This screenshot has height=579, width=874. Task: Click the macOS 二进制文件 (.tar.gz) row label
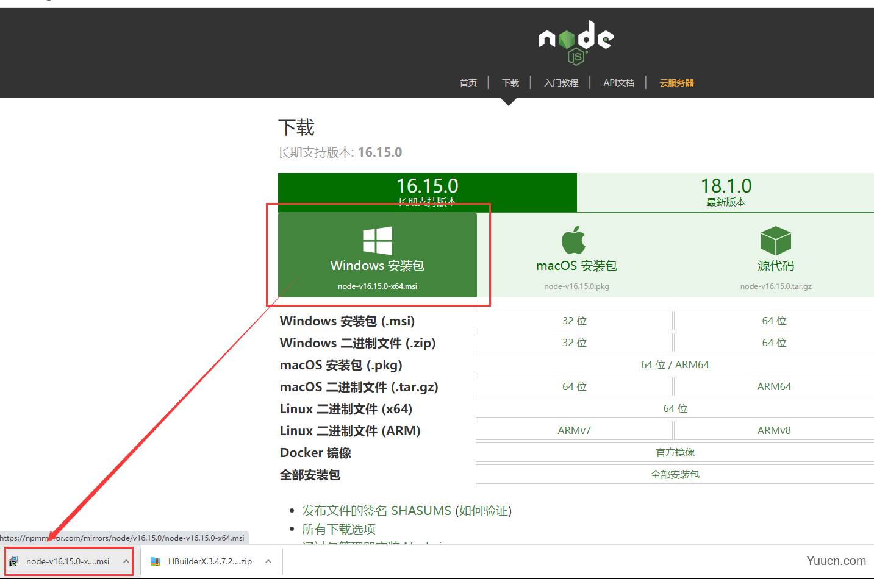pyautogui.click(x=359, y=387)
